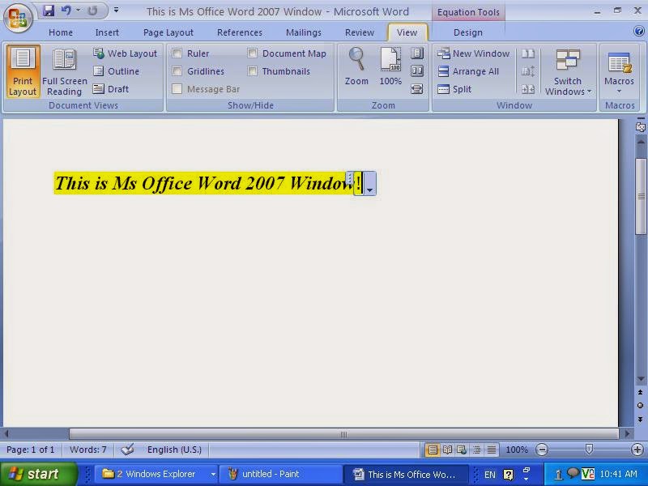Viewport: 648px width, 486px height.
Task: Open the Review tab
Action: coord(360,32)
